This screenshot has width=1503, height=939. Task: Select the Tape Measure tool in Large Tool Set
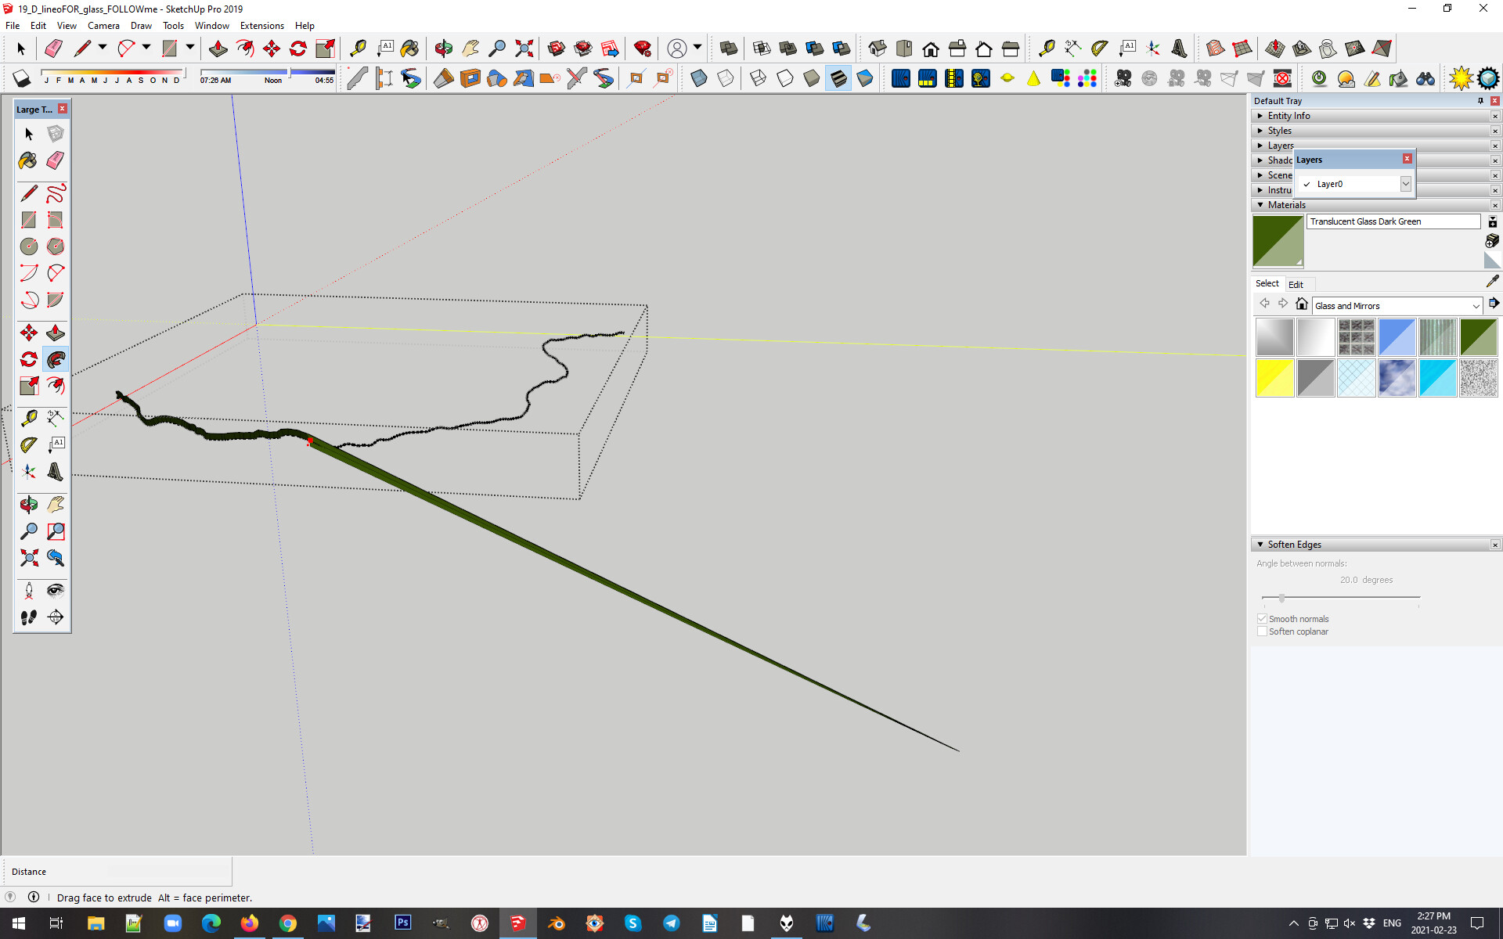click(28, 419)
